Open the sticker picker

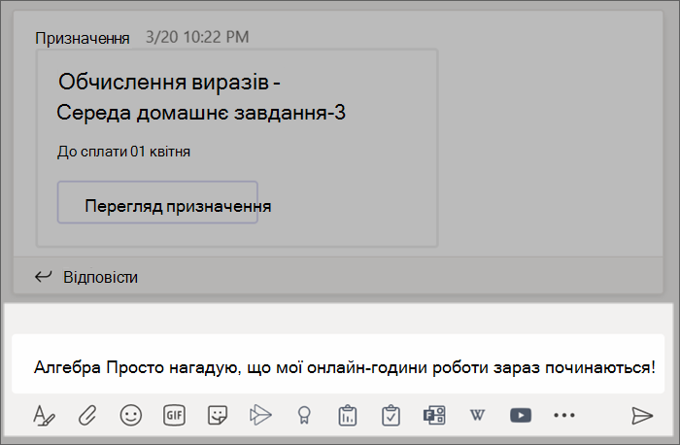(218, 416)
